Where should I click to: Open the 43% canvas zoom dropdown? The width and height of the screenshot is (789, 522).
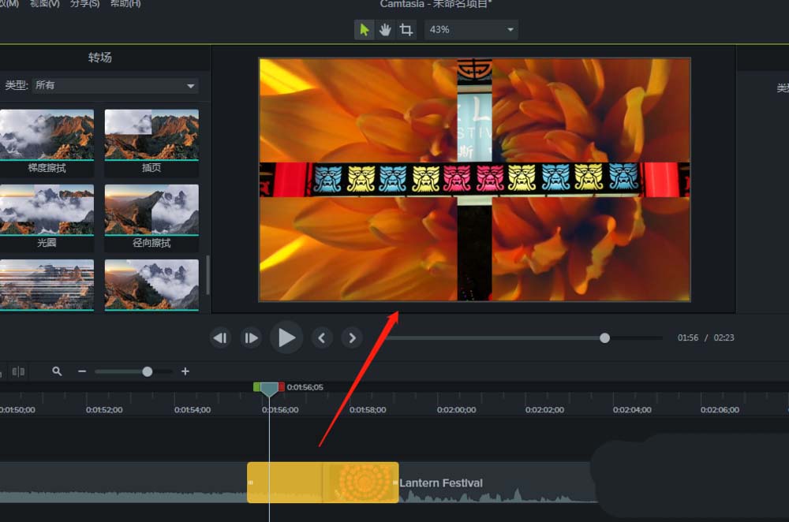471,30
